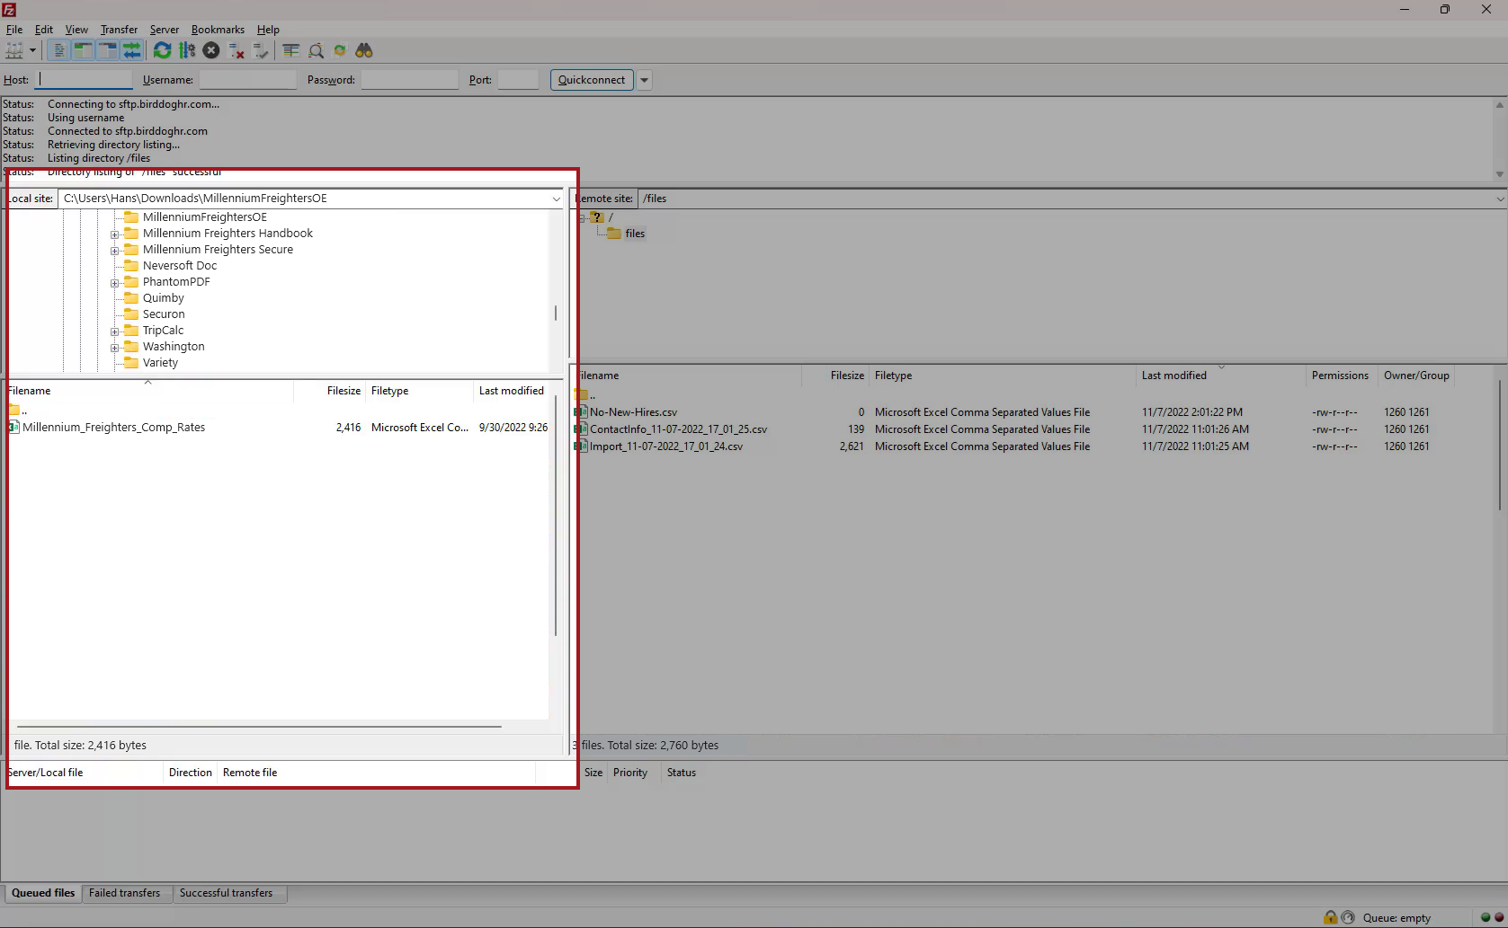Cancel the current operation
The image size is (1508, 928).
pos(211,50)
